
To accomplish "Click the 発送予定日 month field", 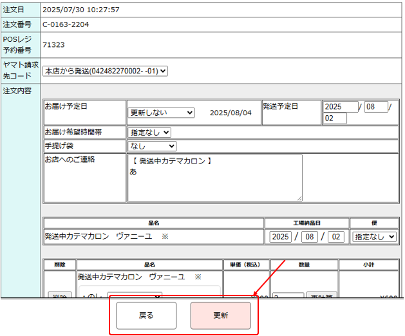I will click(375, 107).
